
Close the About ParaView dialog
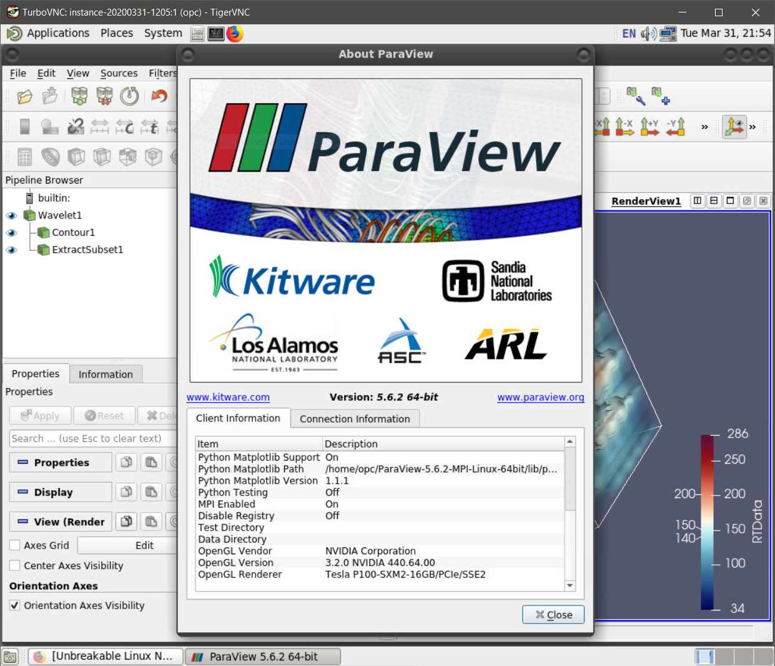(x=553, y=614)
